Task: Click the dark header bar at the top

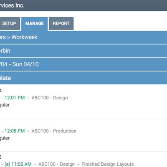Action: [83, 5]
